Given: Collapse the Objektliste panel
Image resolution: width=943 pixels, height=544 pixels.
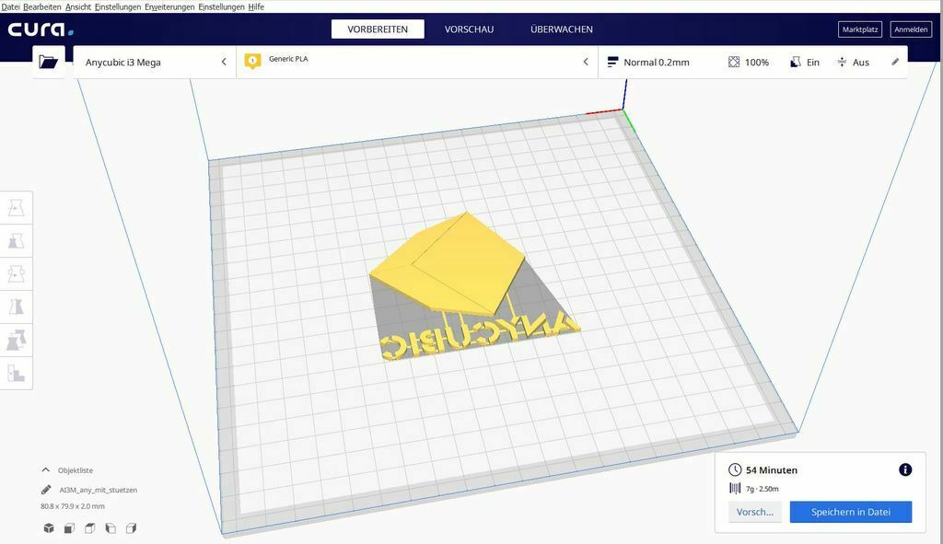Looking at the screenshot, I should coord(47,469).
